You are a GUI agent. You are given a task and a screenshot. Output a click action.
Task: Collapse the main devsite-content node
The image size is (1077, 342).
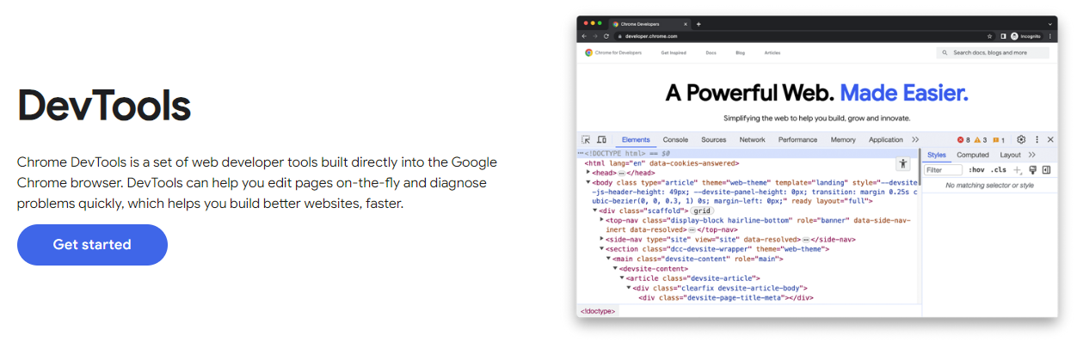pos(609,259)
